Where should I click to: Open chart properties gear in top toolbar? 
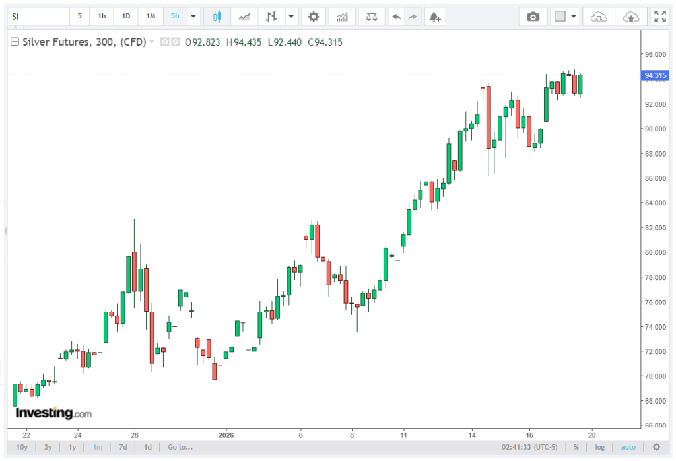coord(314,17)
